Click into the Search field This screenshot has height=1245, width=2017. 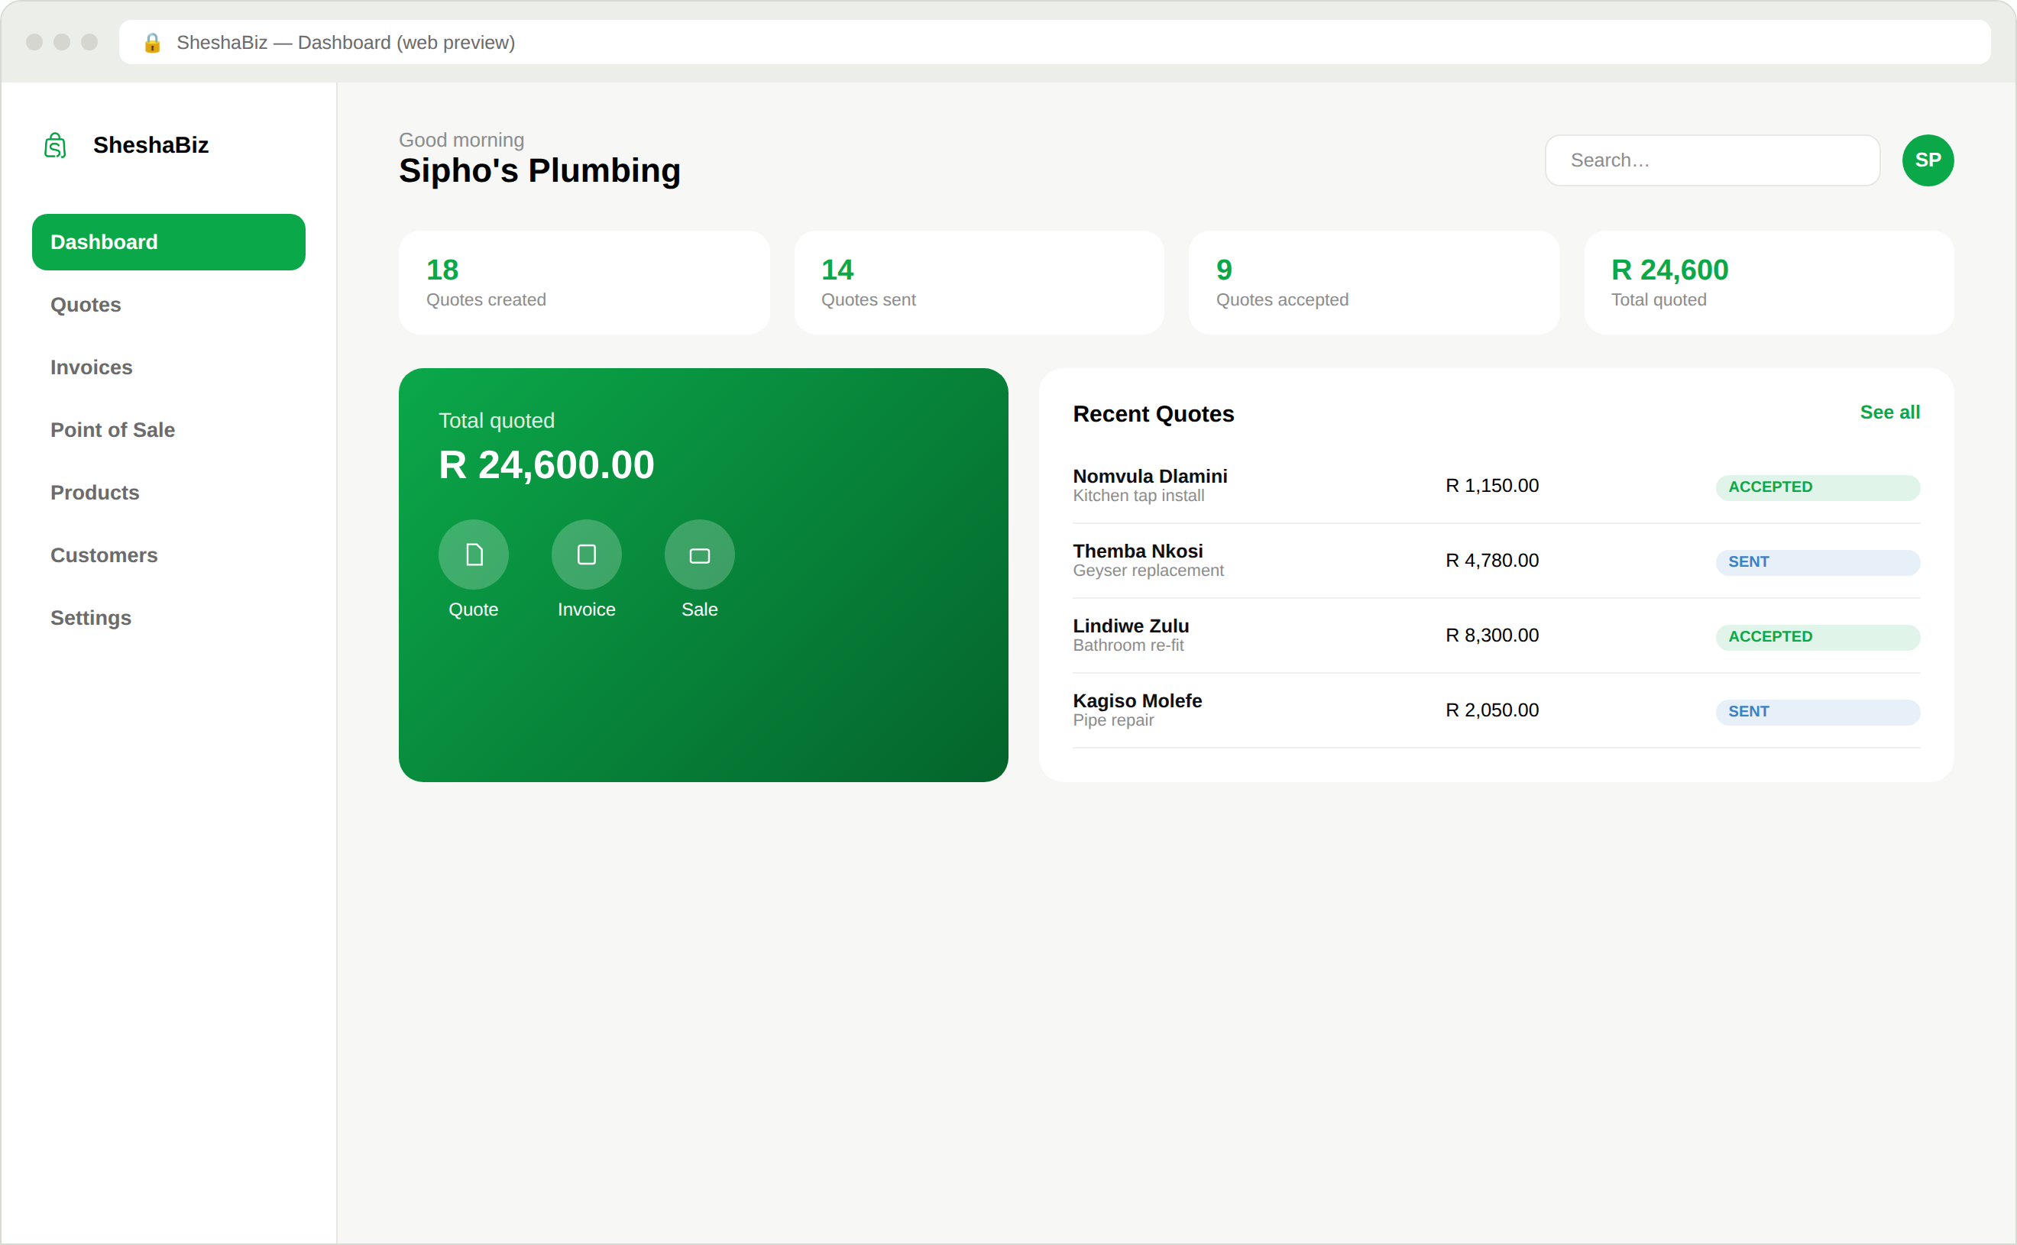[x=1712, y=160]
